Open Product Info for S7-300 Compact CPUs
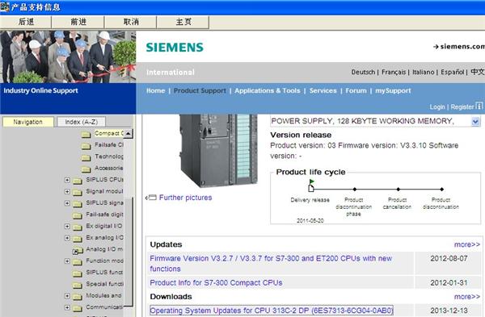This screenshot has width=485, height=317. point(216,283)
